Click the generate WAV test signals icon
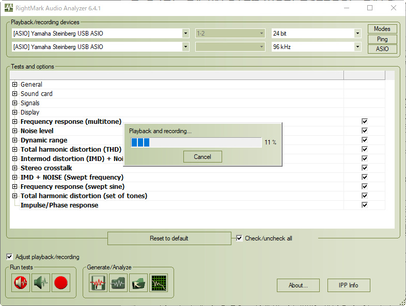This screenshot has width=406, height=306. [x=98, y=283]
